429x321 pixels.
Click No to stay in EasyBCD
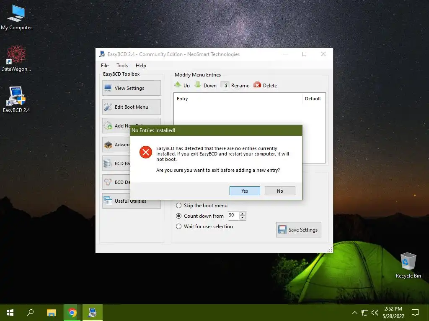click(x=280, y=191)
